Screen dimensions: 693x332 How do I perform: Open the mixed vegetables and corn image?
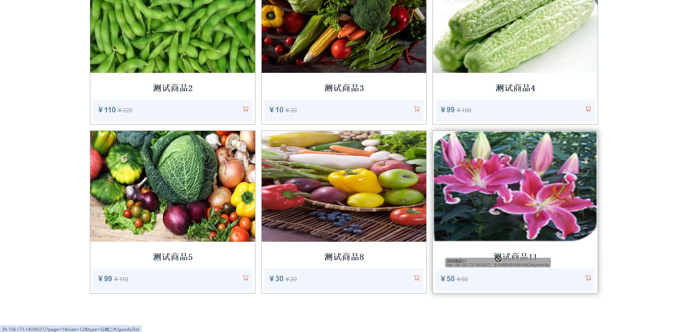point(344,36)
